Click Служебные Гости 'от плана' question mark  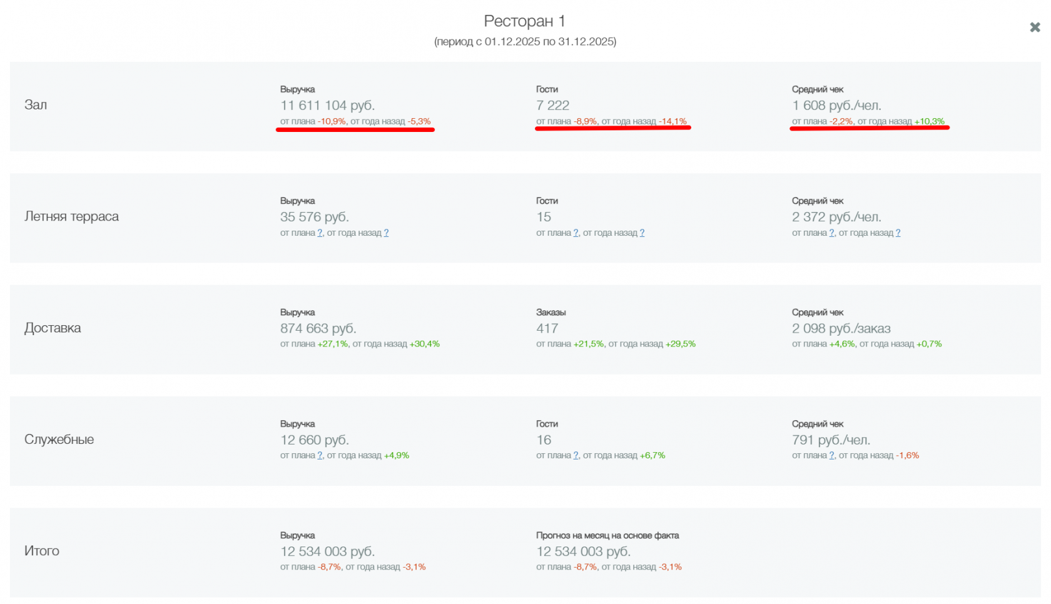click(x=576, y=456)
